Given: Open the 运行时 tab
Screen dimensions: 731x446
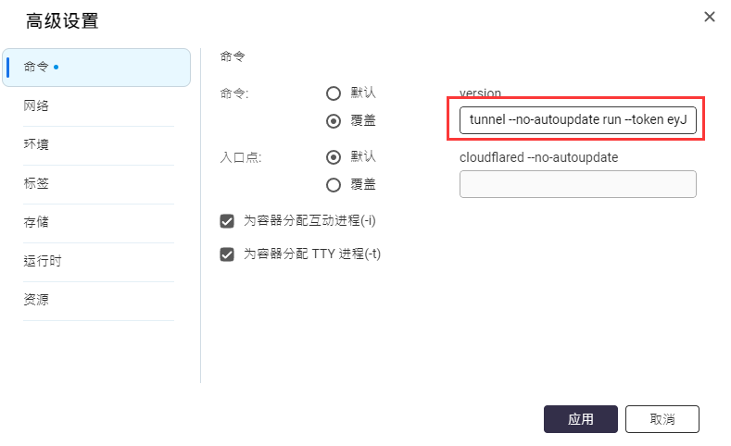Looking at the screenshot, I should click(x=98, y=262).
